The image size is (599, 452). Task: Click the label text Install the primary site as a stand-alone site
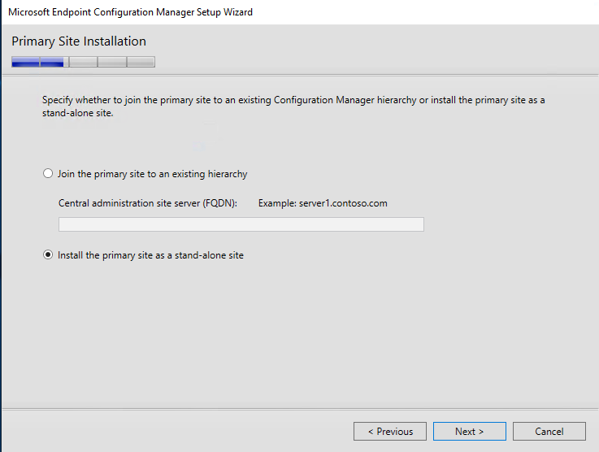tap(150, 255)
